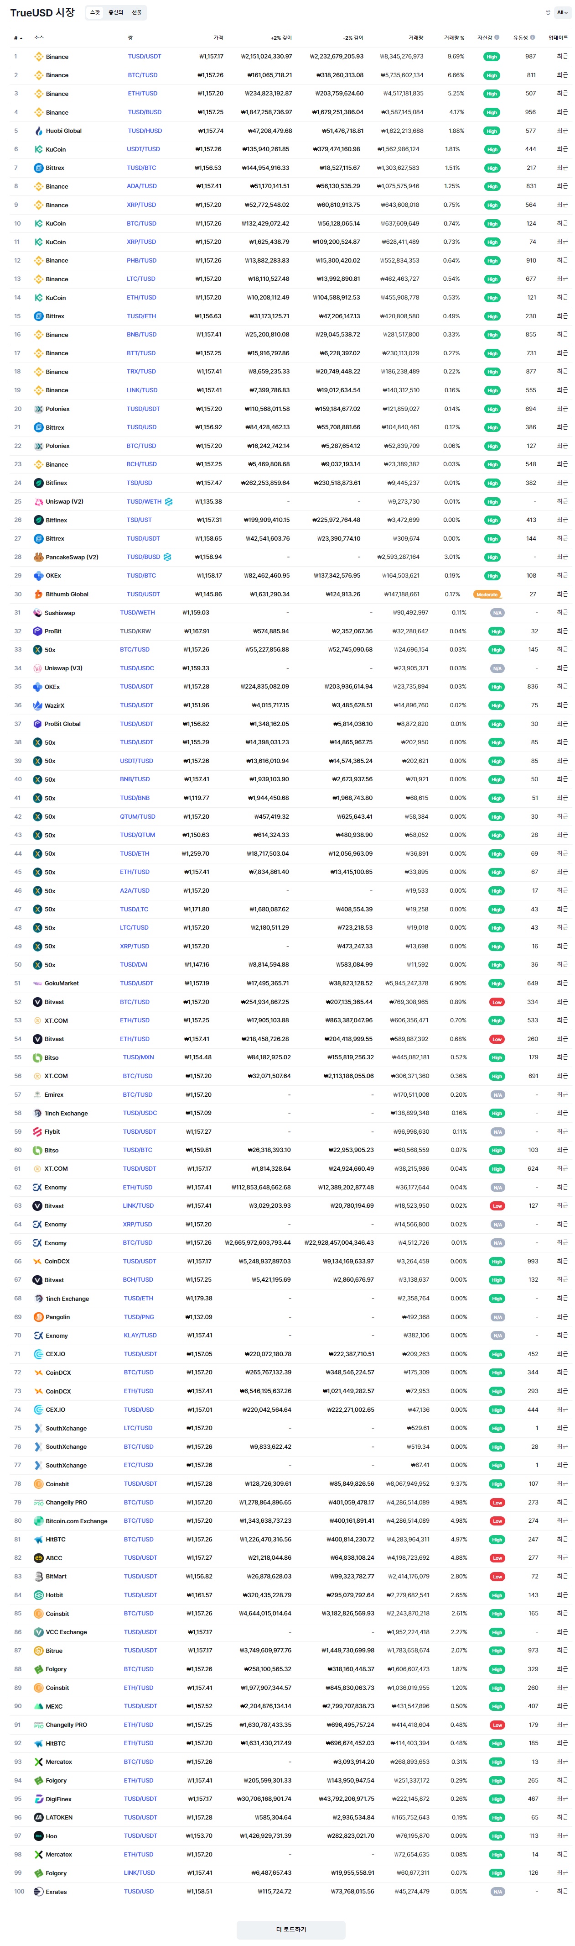Open TUSD/KRW pair link
The height and width of the screenshot is (1946, 575).
(x=136, y=631)
